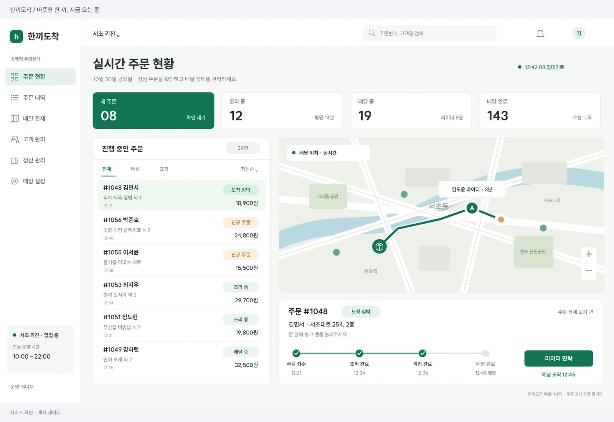Click the 라이더 연락 button
The height and width of the screenshot is (422, 614).
pyautogui.click(x=558, y=358)
